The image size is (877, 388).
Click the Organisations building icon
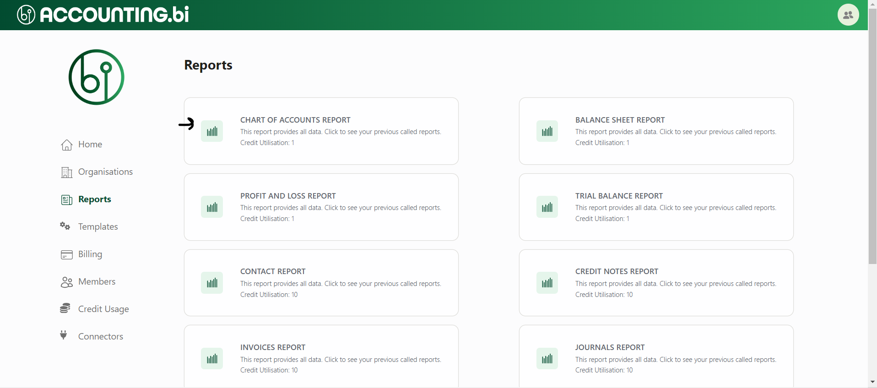67,172
